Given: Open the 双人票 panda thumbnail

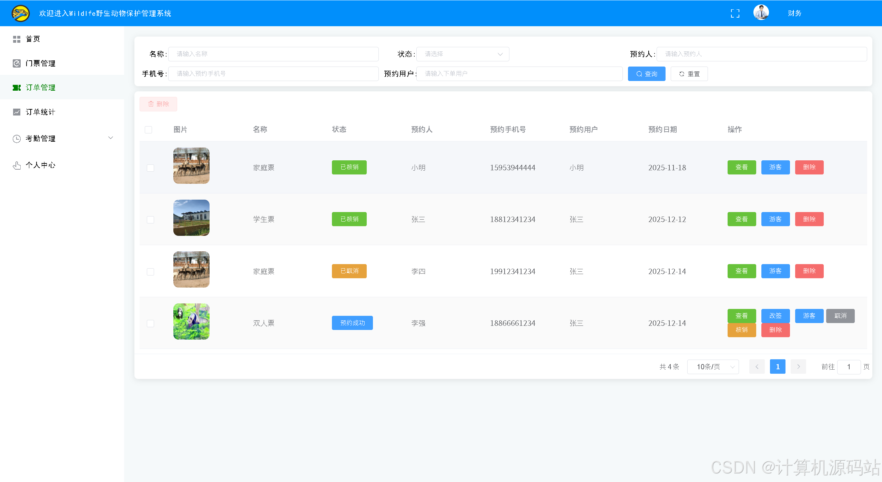Looking at the screenshot, I should tap(191, 321).
